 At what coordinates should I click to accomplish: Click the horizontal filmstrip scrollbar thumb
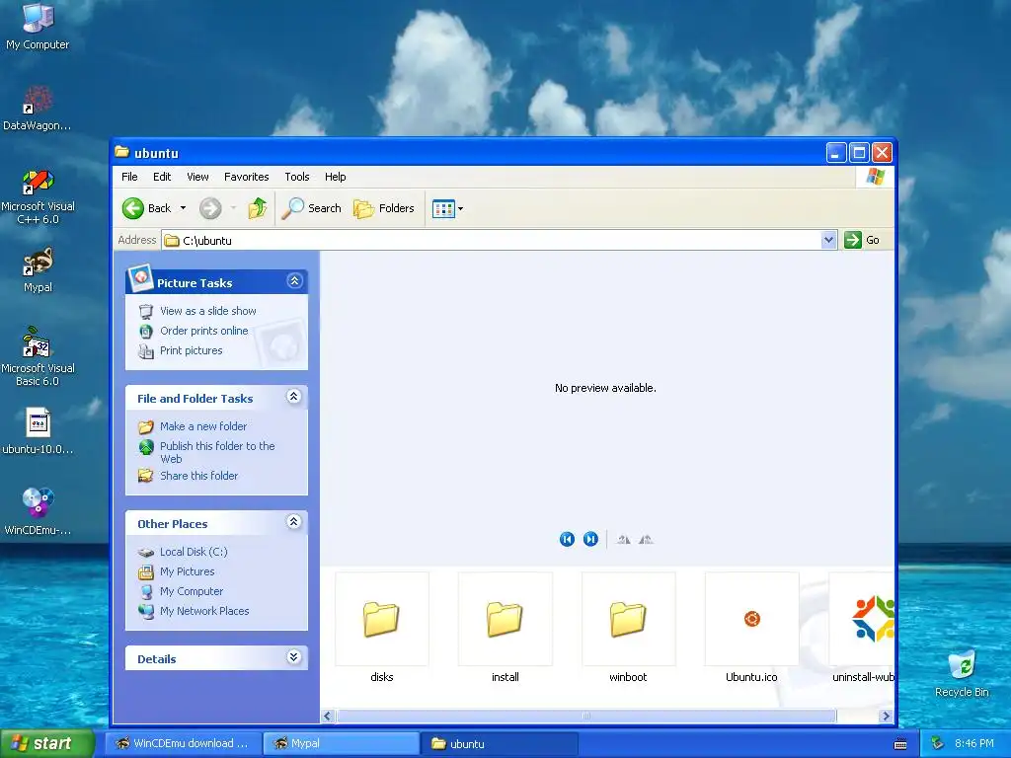586,717
